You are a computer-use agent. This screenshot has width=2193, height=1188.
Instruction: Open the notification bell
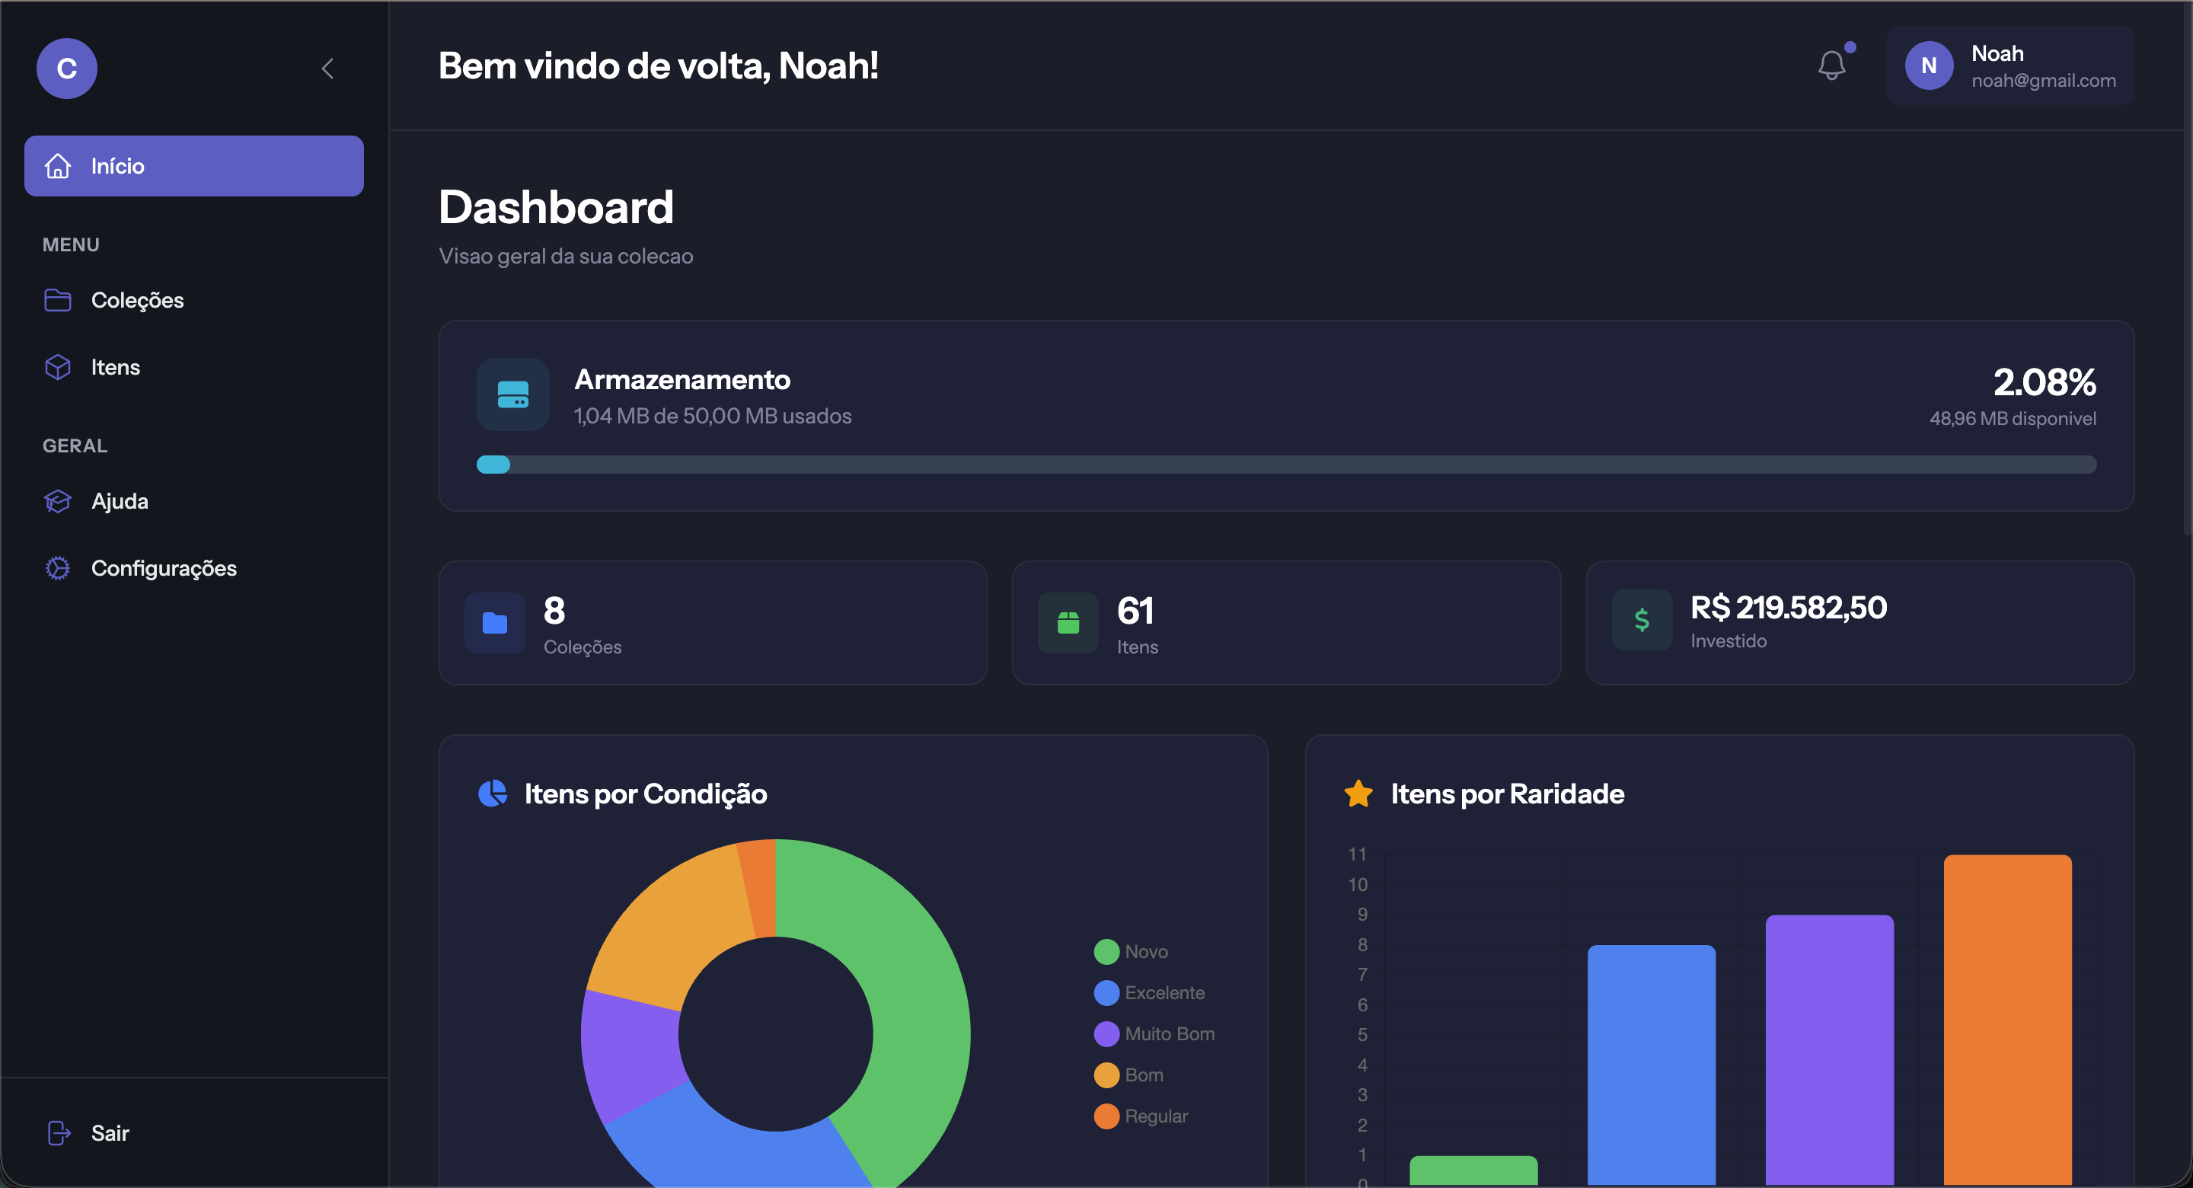pyautogui.click(x=1832, y=65)
